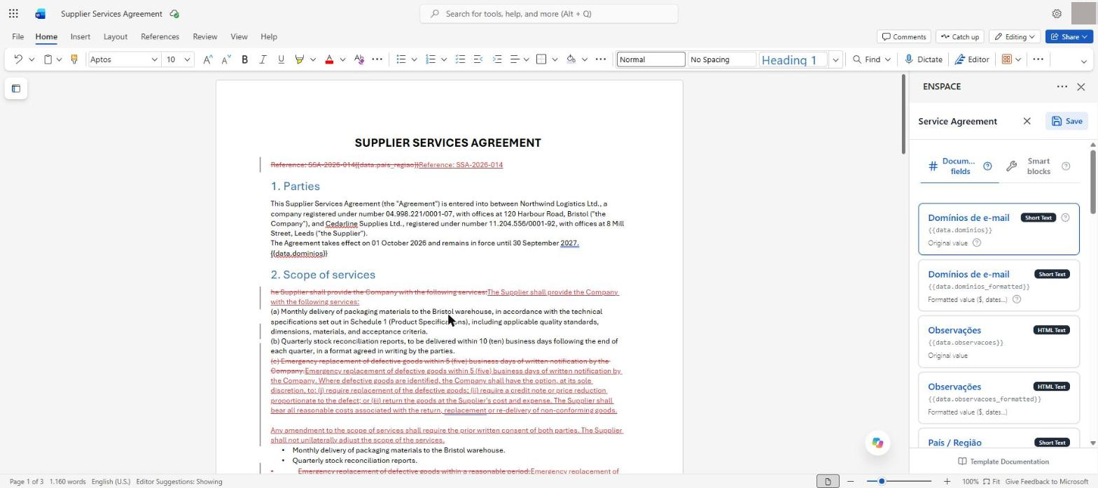Save the Service Agreement template
The height and width of the screenshot is (488, 1098).
(x=1066, y=121)
